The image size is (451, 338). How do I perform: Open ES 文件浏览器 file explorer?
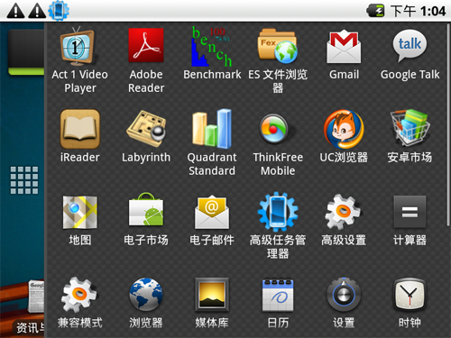click(278, 60)
